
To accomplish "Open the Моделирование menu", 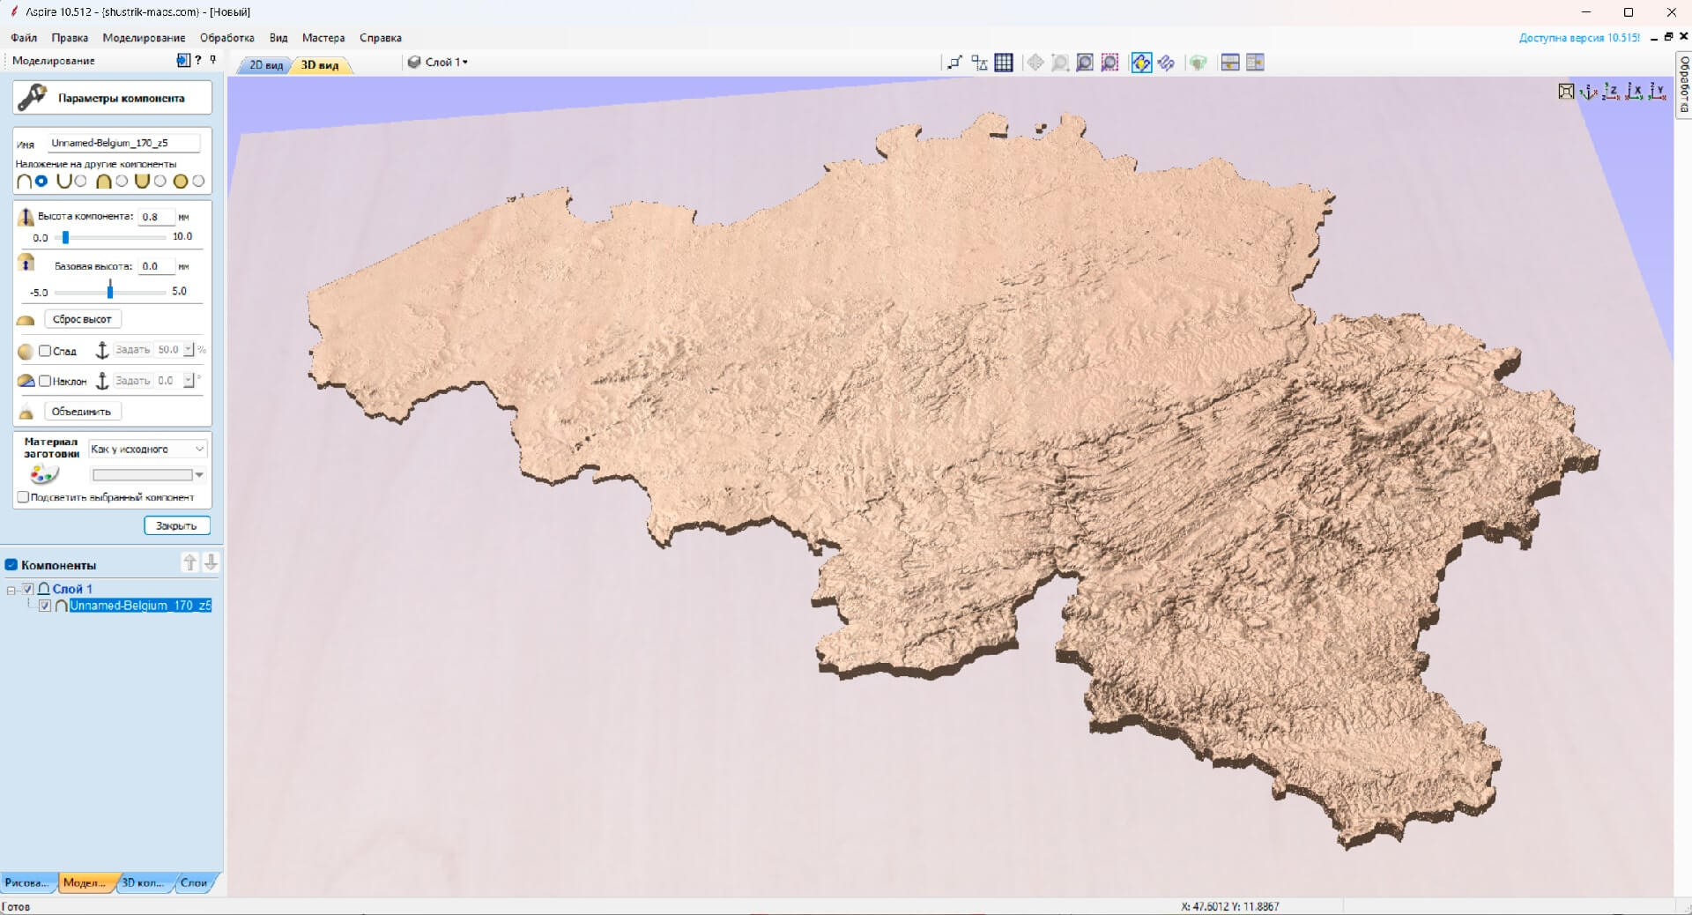I will [144, 38].
